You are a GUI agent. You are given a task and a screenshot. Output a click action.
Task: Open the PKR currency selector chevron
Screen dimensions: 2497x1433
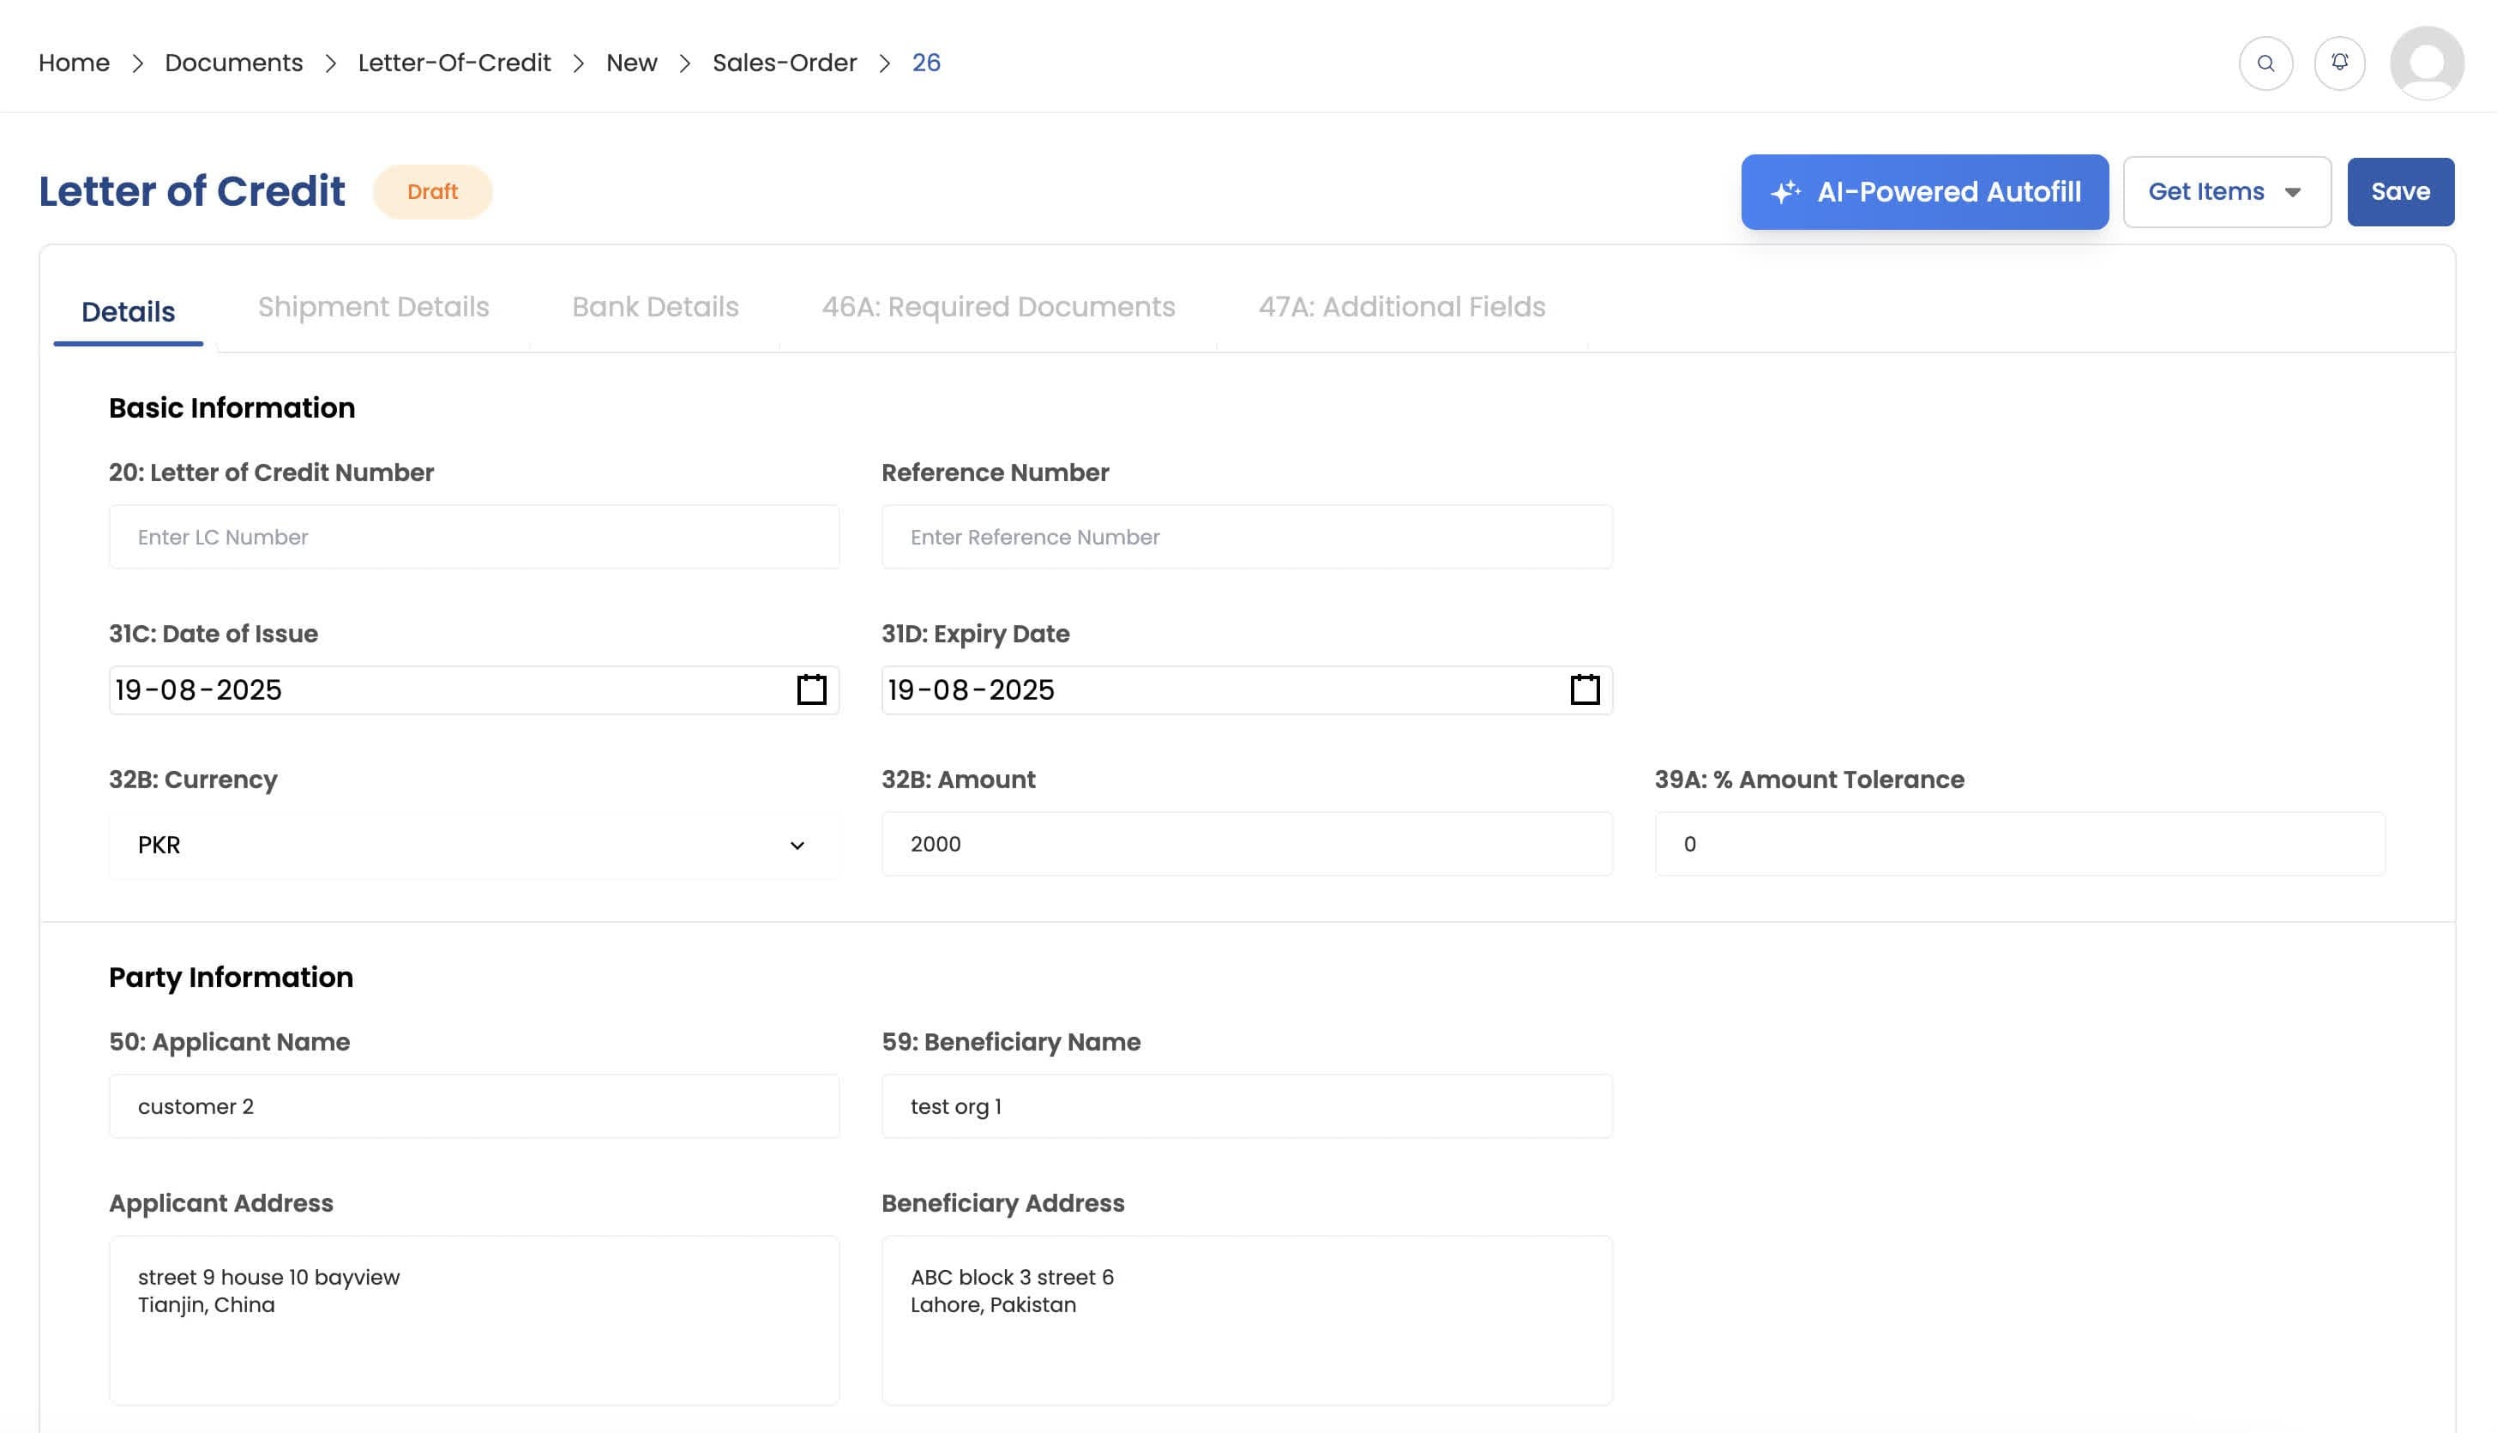click(799, 845)
